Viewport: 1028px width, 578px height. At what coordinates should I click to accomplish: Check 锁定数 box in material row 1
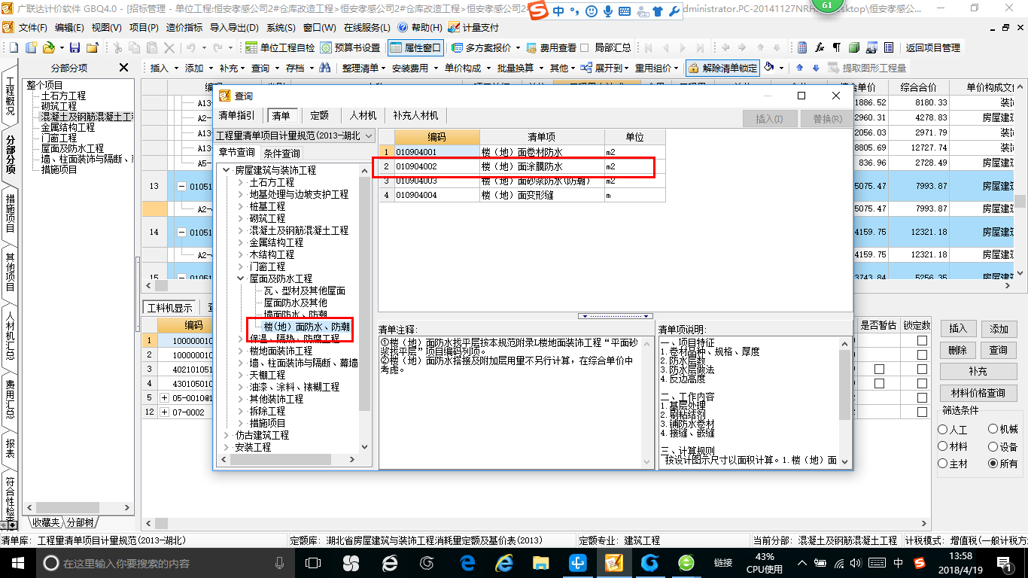pos(922,341)
